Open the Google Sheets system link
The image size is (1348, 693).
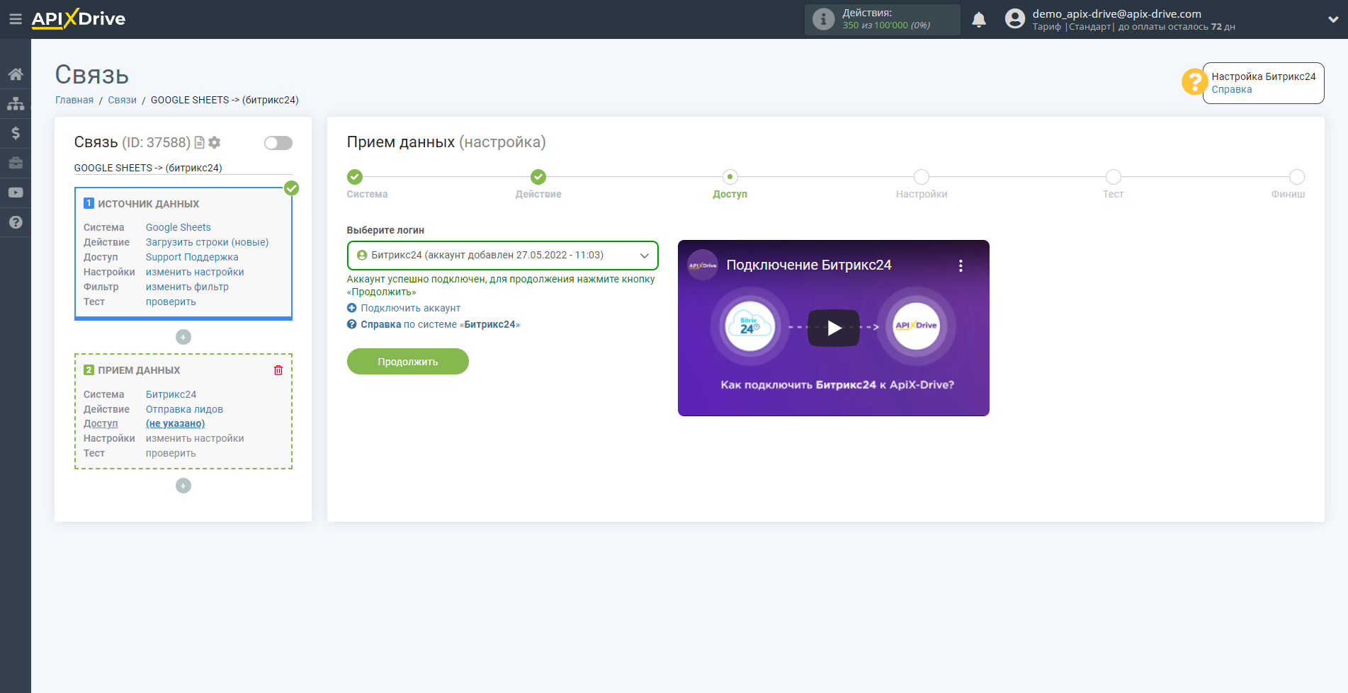[x=179, y=227]
